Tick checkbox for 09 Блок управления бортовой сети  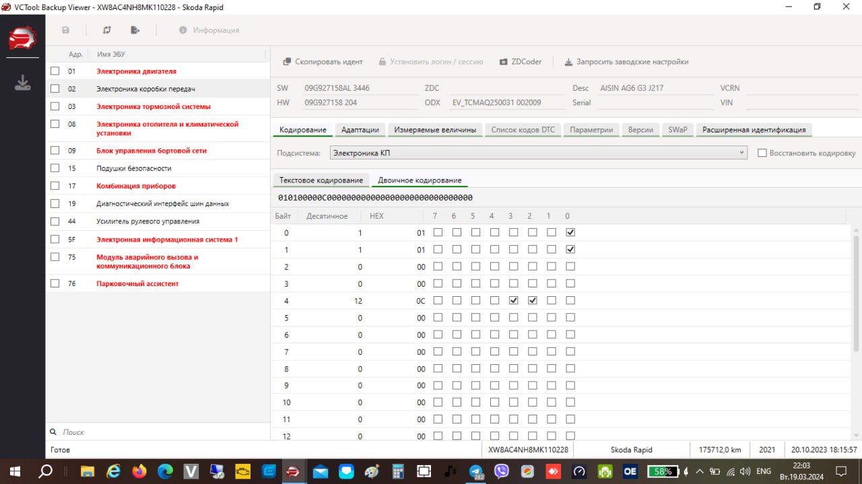point(55,151)
